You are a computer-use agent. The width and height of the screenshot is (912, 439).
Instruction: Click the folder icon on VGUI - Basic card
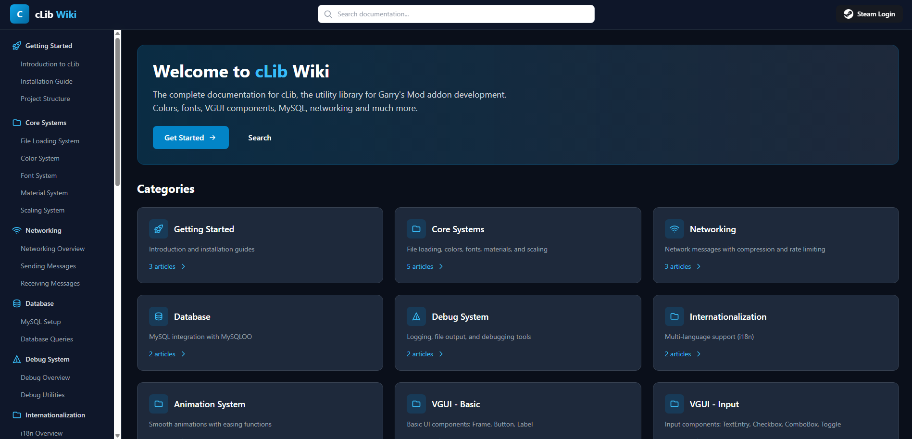coord(416,404)
